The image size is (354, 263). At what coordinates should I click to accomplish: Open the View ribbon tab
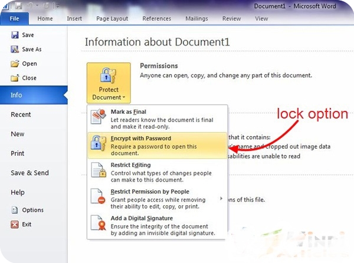click(x=261, y=19)
